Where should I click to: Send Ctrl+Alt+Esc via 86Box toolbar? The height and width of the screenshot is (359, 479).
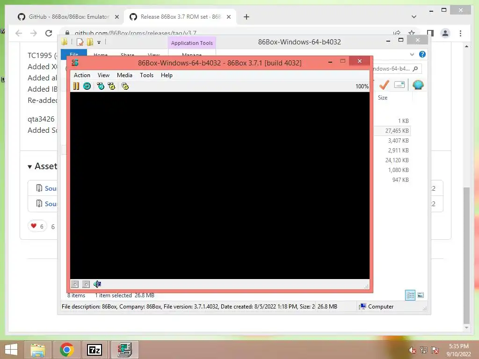click(x=111, y=86)
